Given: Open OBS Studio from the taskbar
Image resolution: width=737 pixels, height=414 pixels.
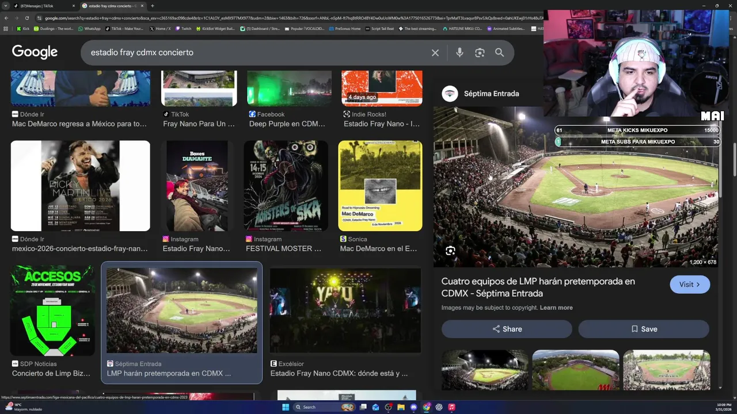Looking at the screenshot, I should tap(388, 407).
